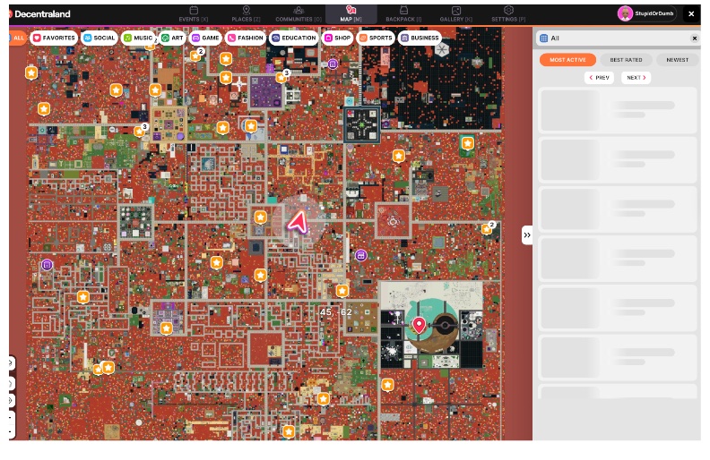Image resolution: width=710 pixels, height=460 pixels.
Task: Open the Gallery tab
Action: (456, 14)
